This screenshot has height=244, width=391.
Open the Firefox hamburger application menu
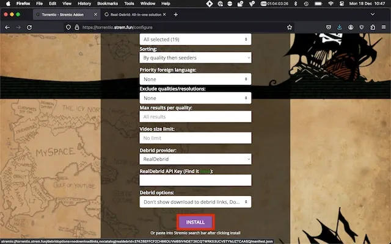coord(384,27)
